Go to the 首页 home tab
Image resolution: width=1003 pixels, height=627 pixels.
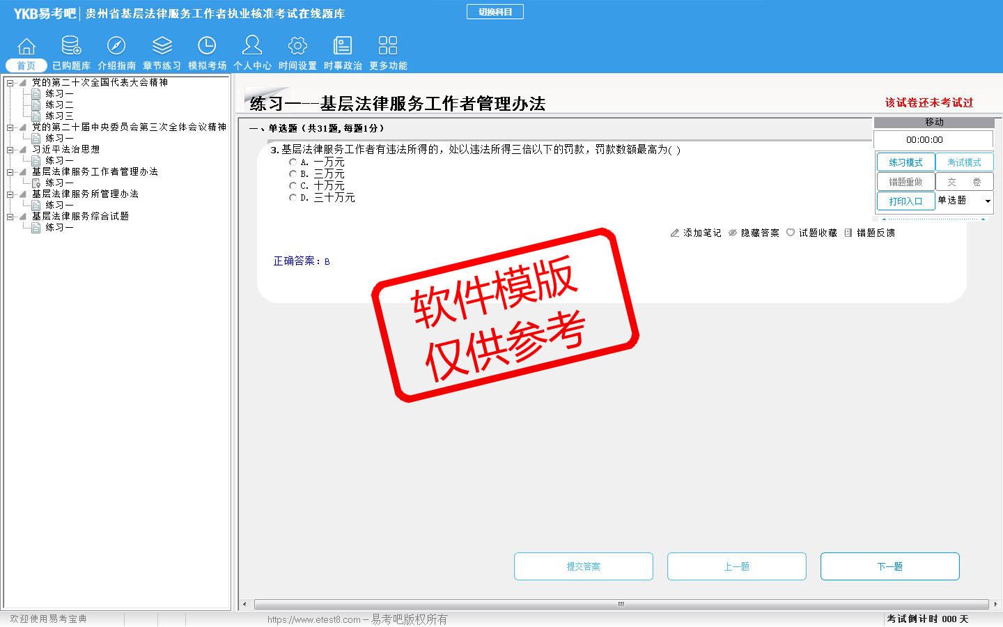pyautogui.click(x=26, y=65)
